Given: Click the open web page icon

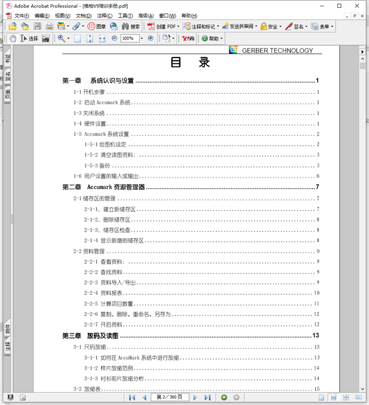Looking at the screenshot, I should click(x=25, y=26).
